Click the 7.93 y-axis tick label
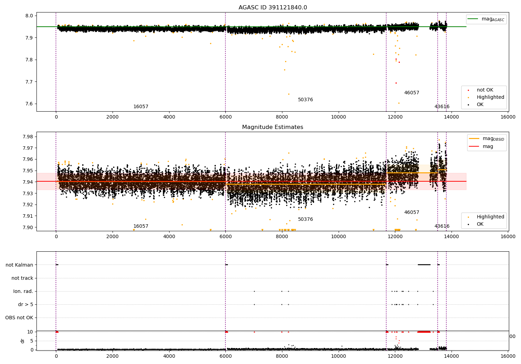The image size is (521, 364). tap(28, 193)
